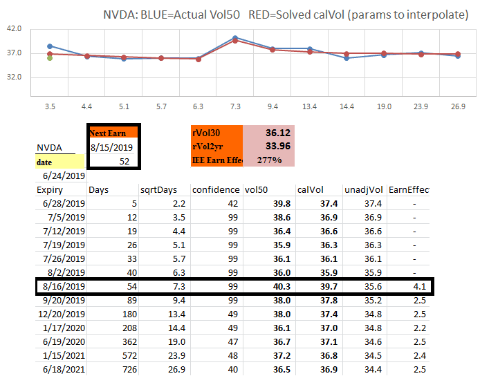Select the NVDA ticker cell
480x376 pixels.
[x=55, y=148]
